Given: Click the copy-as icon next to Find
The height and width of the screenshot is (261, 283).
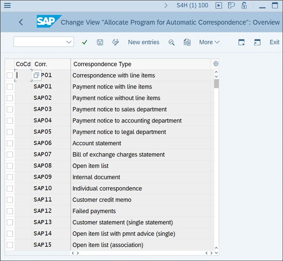Looking at the screenshot, I should pyautogui.click(x=187, y=42).
